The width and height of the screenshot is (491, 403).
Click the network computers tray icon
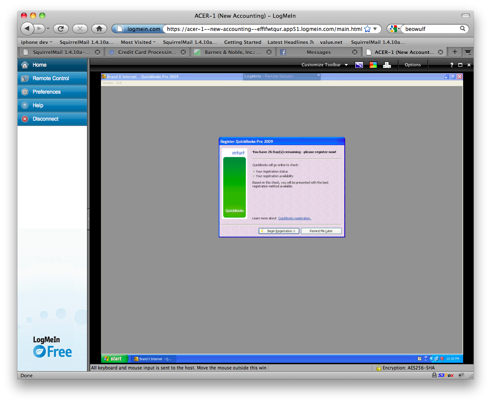436,359
